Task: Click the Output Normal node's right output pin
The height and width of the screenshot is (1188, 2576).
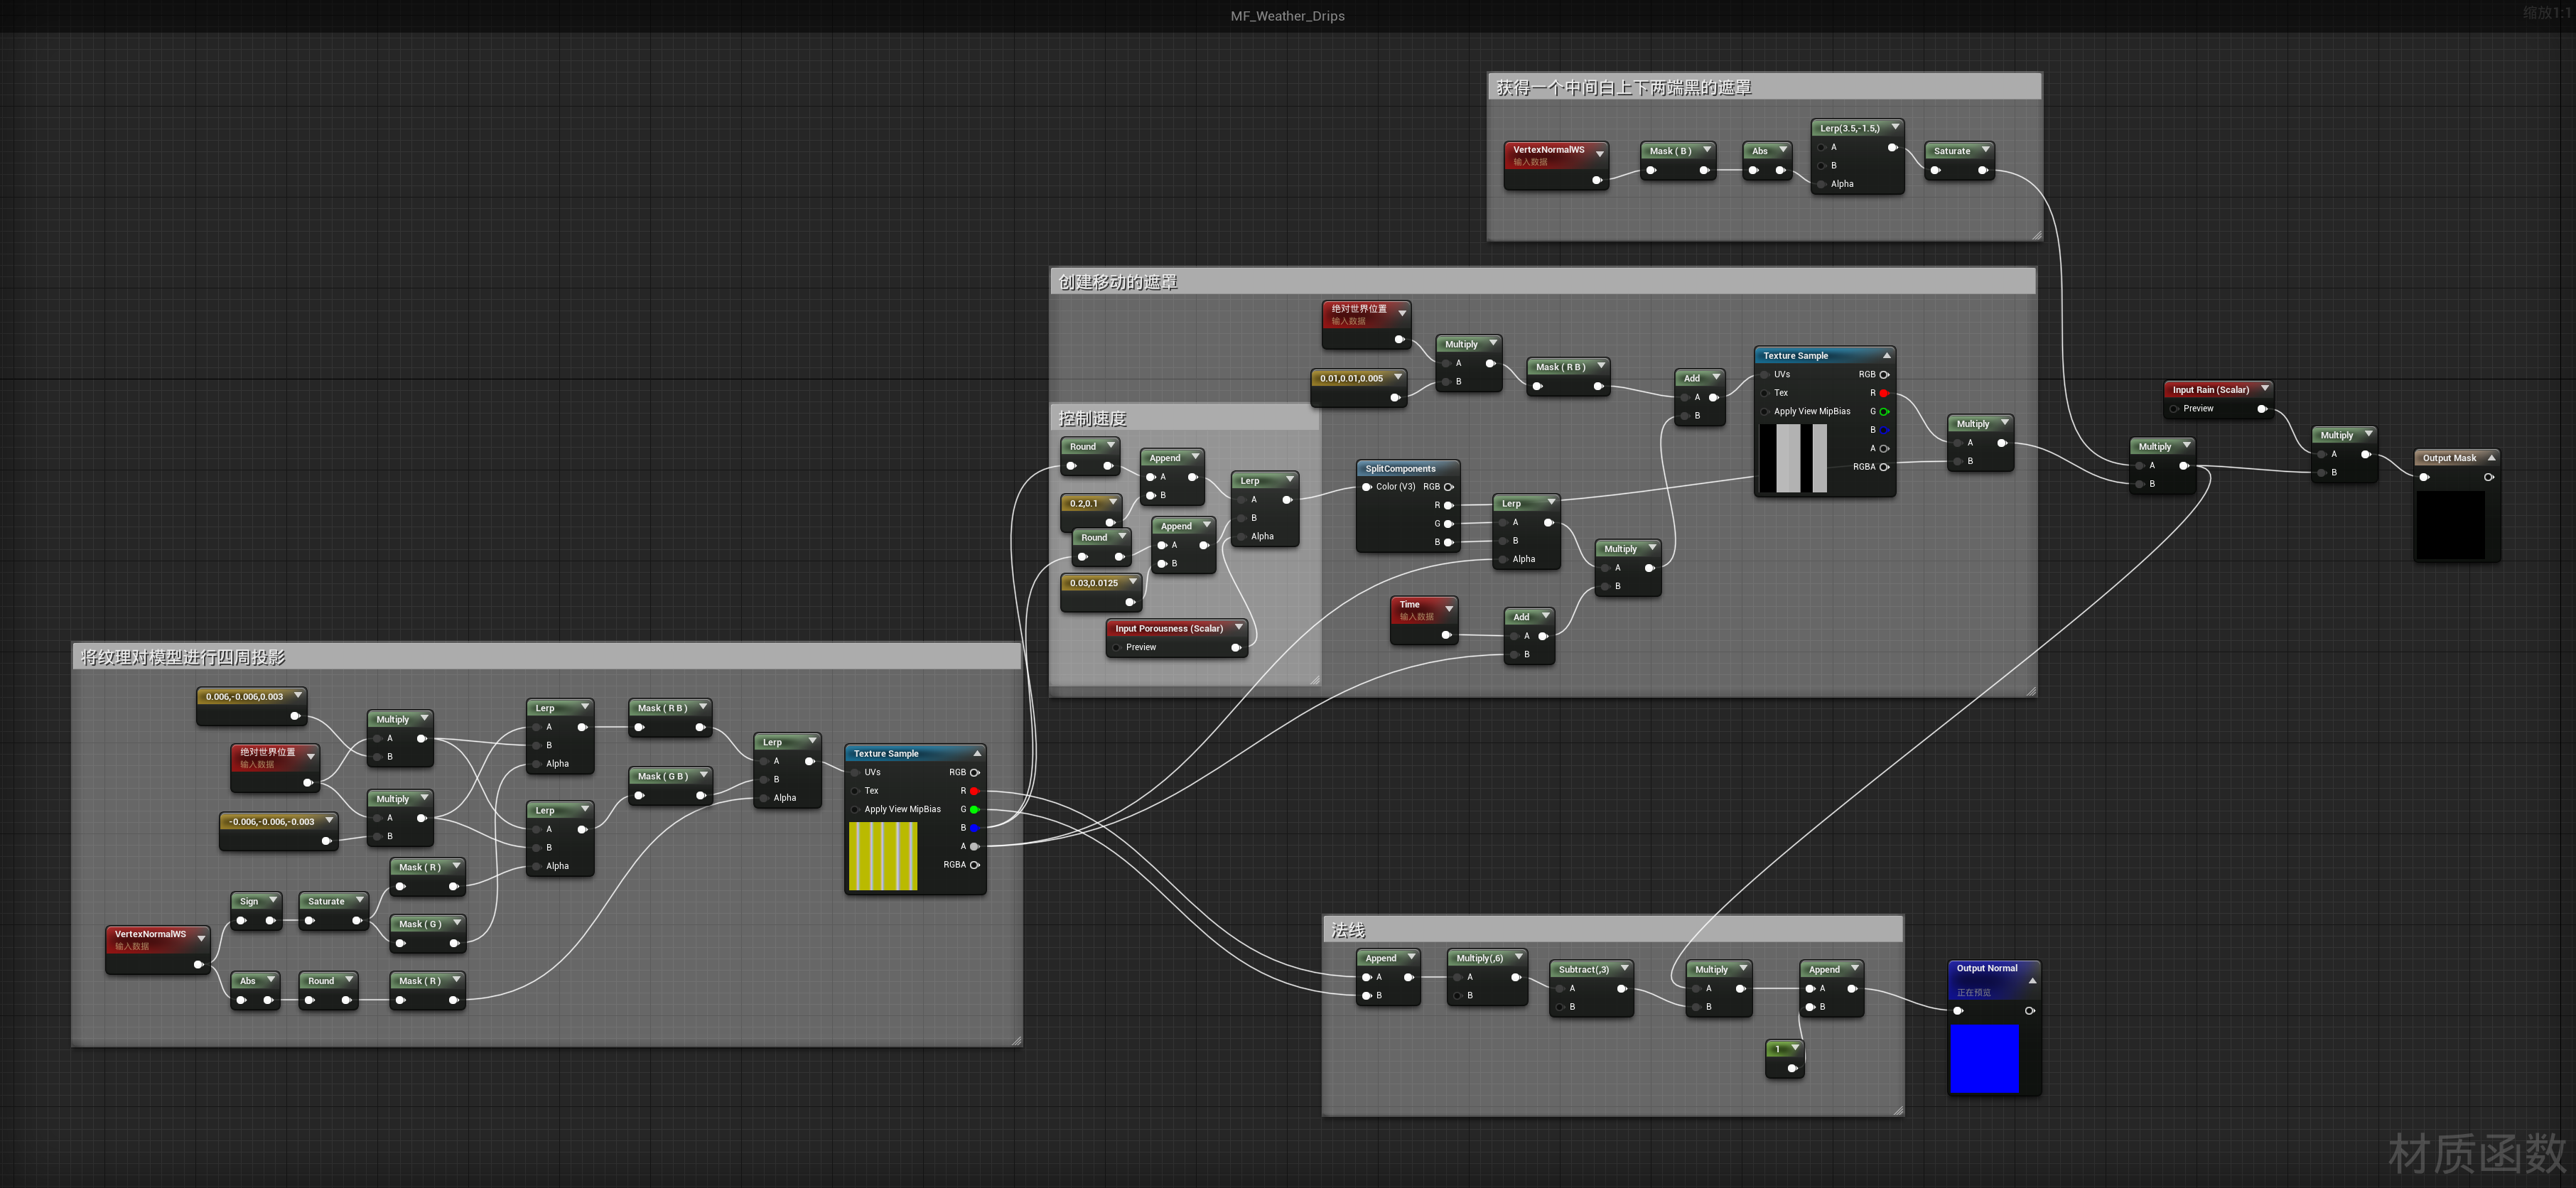Action: tap(2029, 1011)
